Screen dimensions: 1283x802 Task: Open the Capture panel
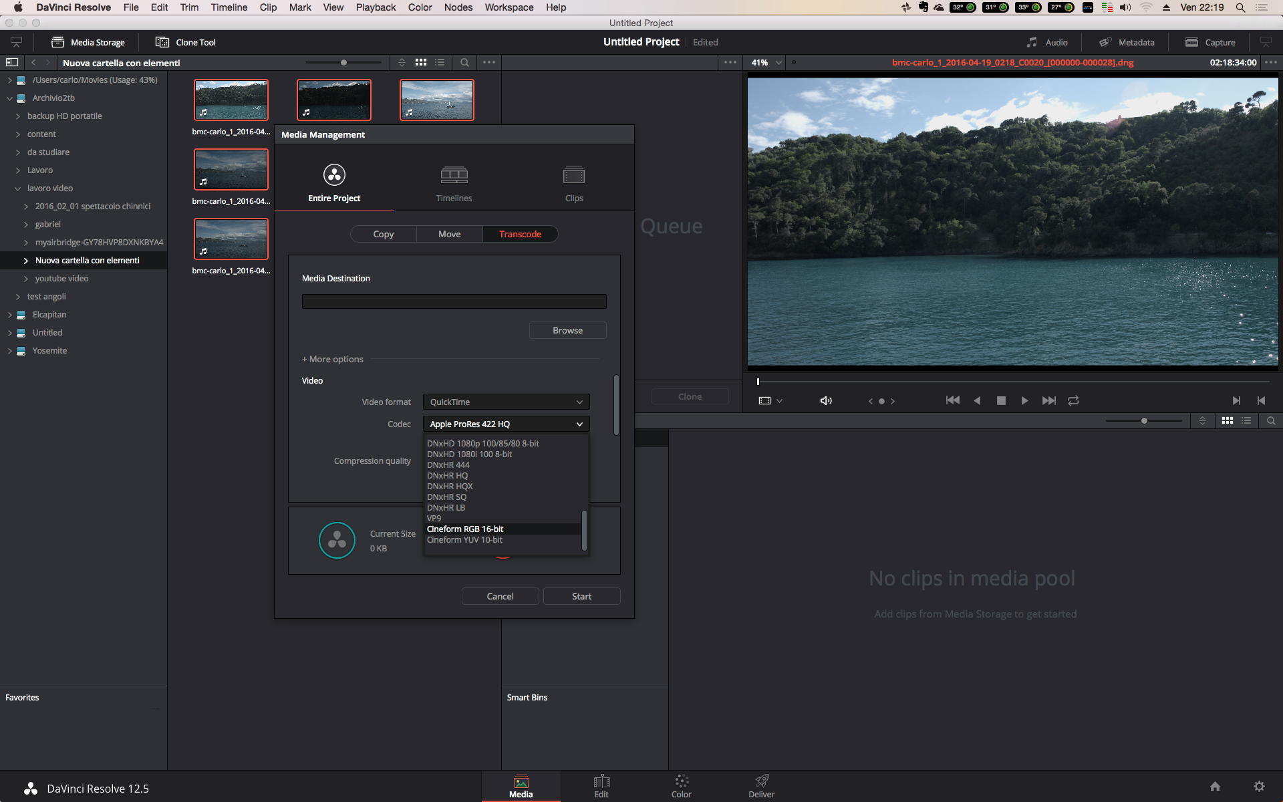pyautogui.click(x=1210, y=42)
